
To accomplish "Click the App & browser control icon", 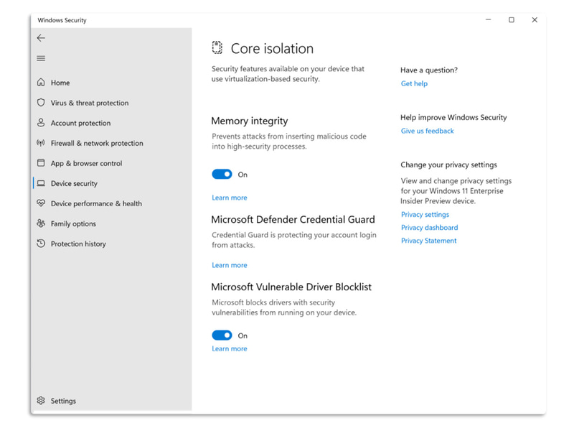I will 41,163.
